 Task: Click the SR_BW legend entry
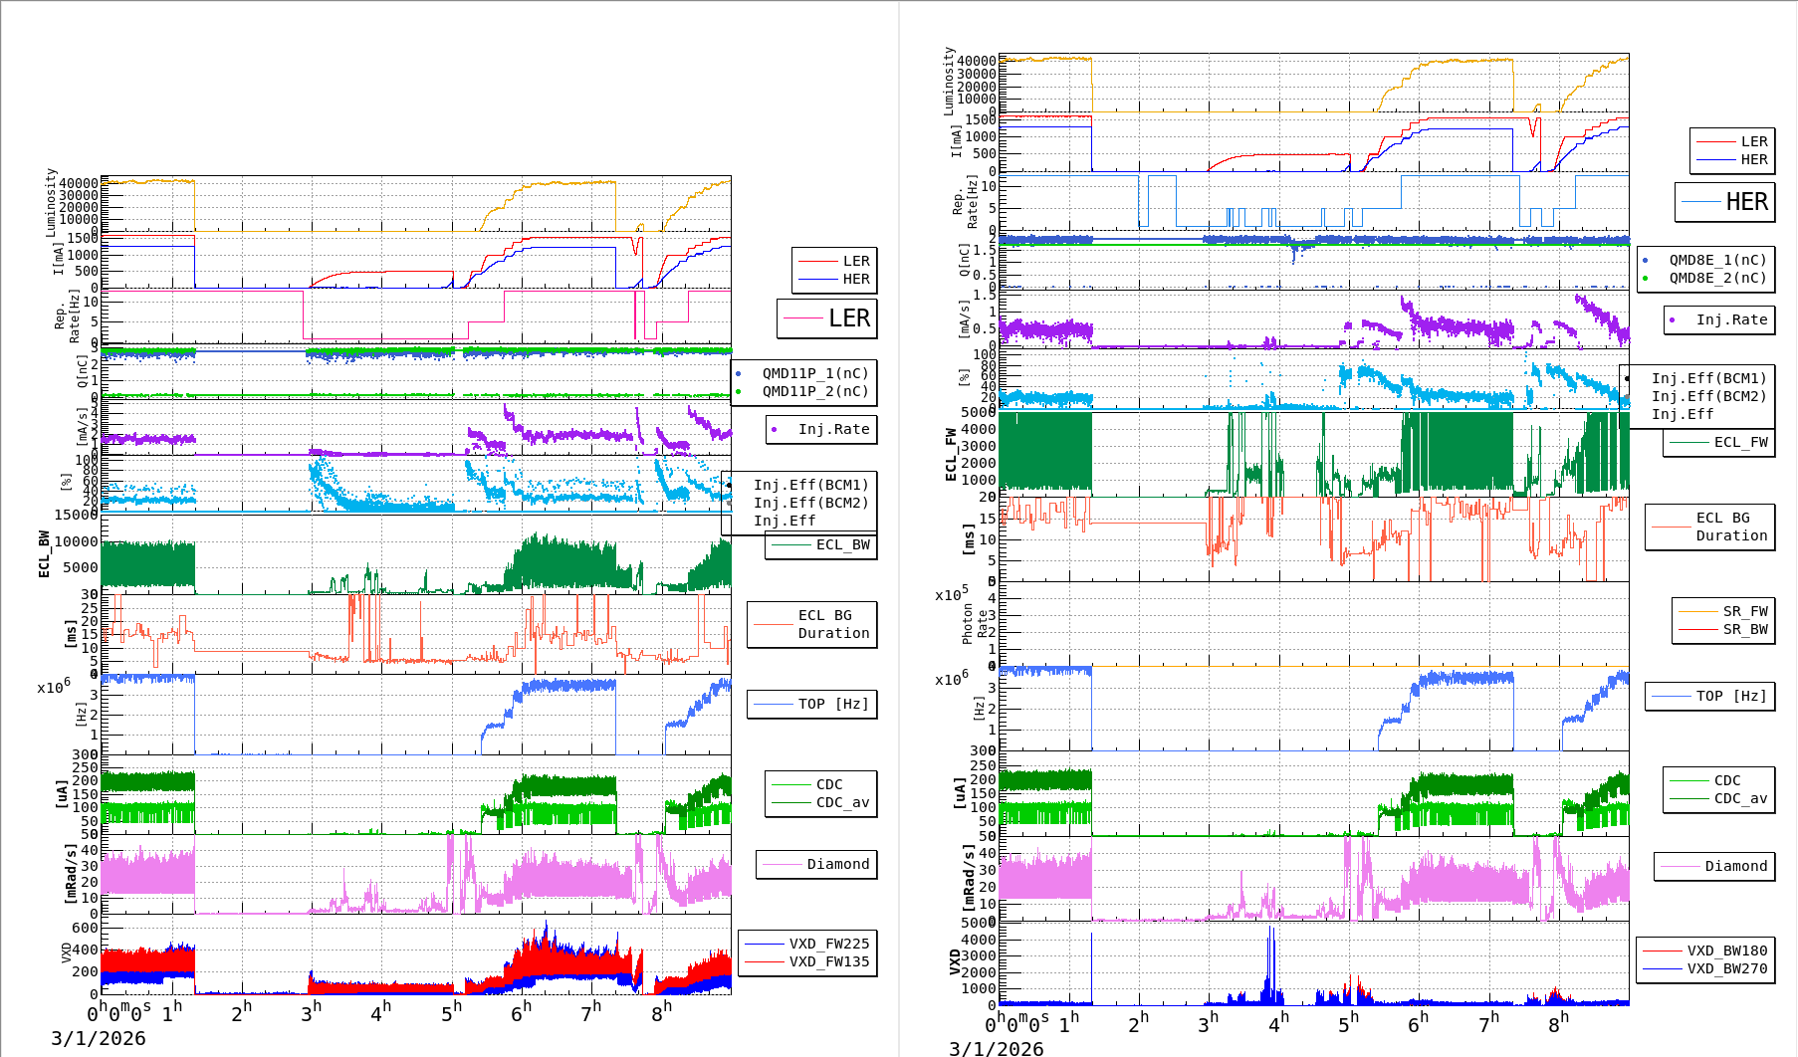1744,629
